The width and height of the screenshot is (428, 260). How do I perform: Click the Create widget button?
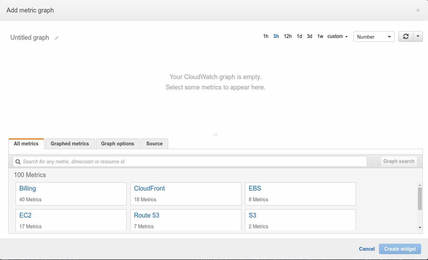coord(400,249)
